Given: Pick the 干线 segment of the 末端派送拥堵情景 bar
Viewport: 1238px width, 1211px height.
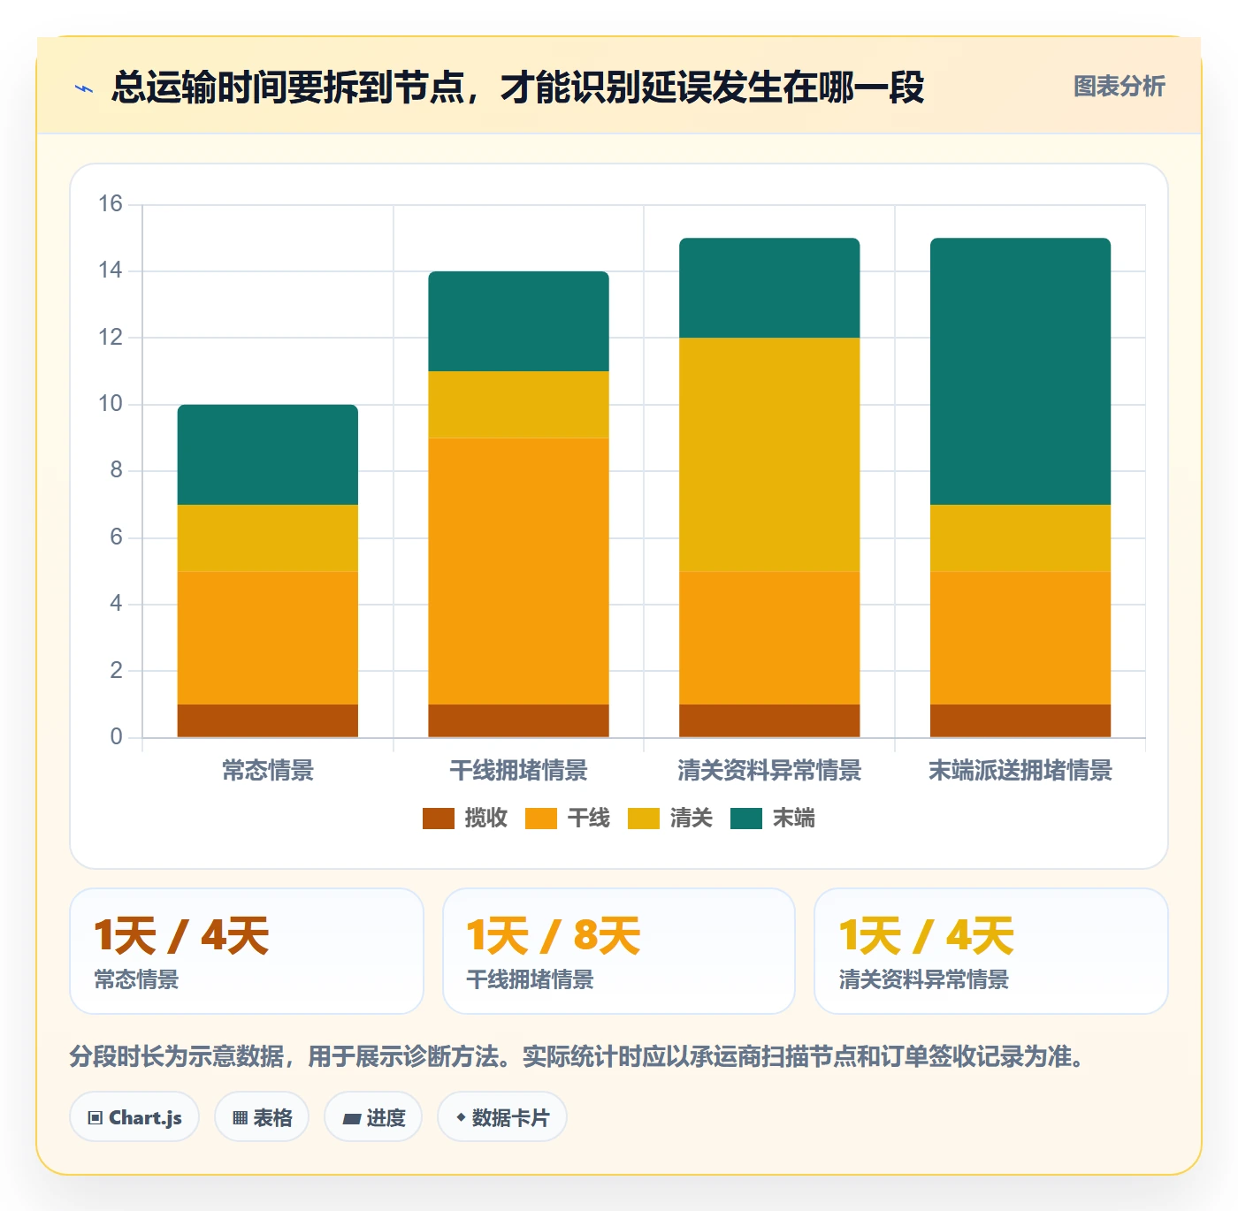Looking at the screenshot, I should pyautogui.click(x=1020, y=638).
